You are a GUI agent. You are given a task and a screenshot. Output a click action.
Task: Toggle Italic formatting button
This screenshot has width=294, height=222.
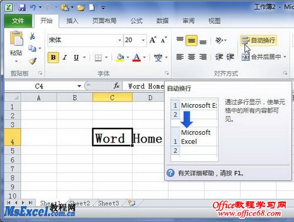65,58
